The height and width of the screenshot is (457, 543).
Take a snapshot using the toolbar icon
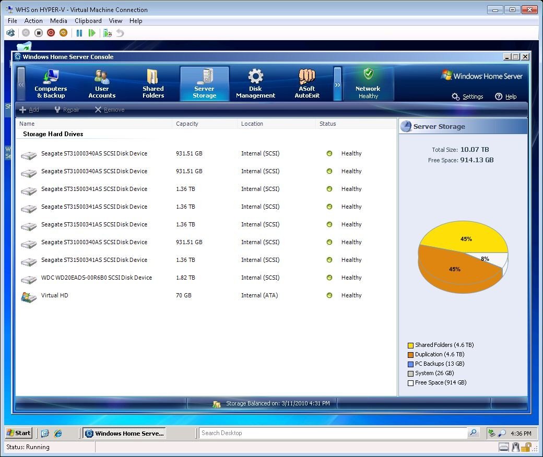108,33
